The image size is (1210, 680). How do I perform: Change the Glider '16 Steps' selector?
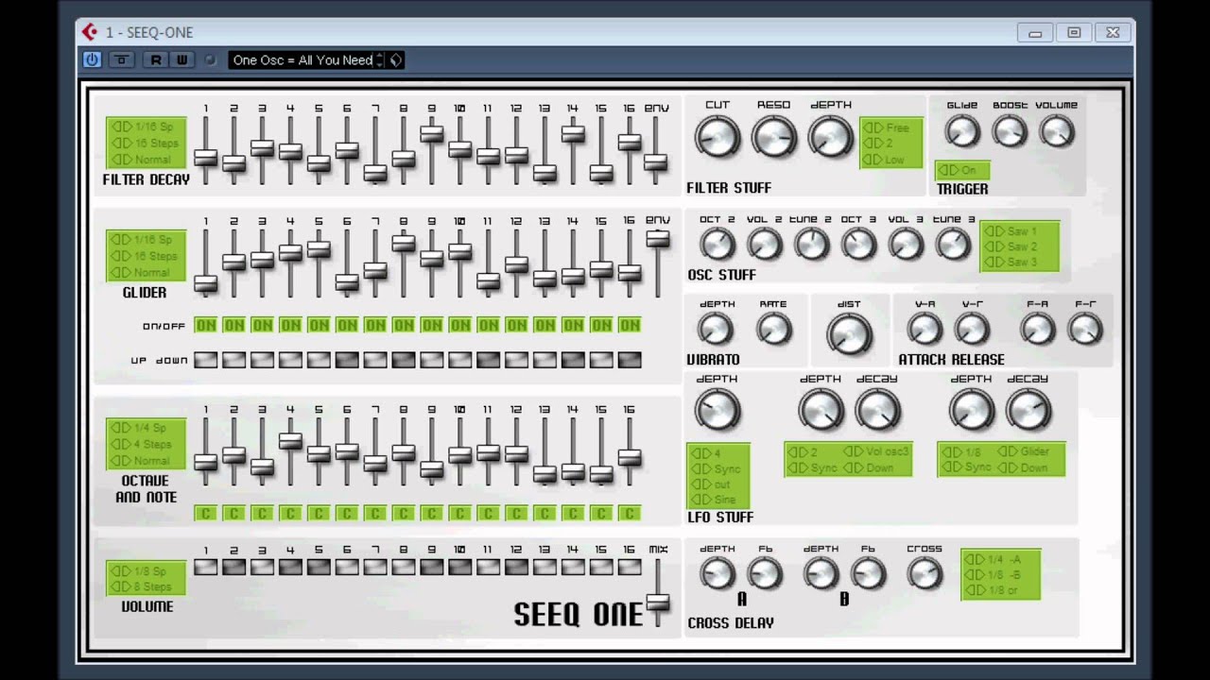(146, 256)
